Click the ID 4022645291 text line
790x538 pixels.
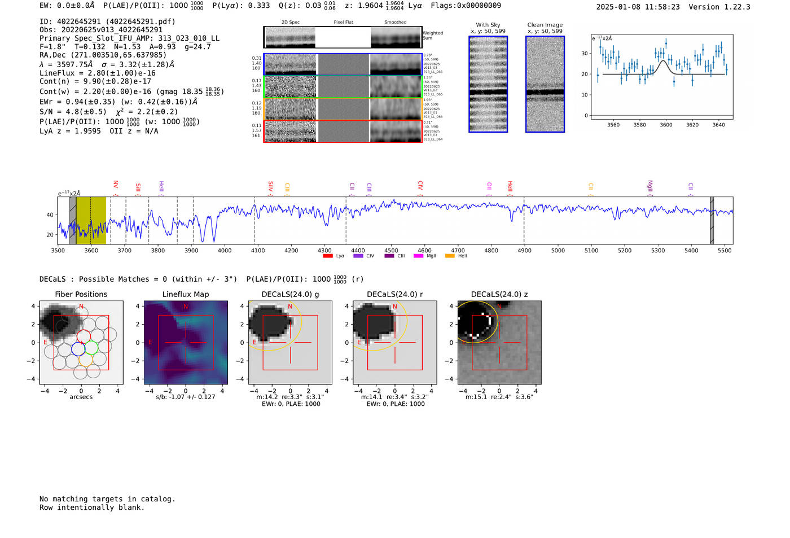[x=107, y=21]
